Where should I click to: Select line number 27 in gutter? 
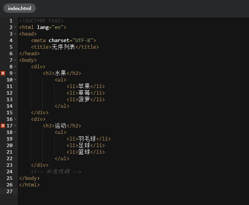(10, 191)
